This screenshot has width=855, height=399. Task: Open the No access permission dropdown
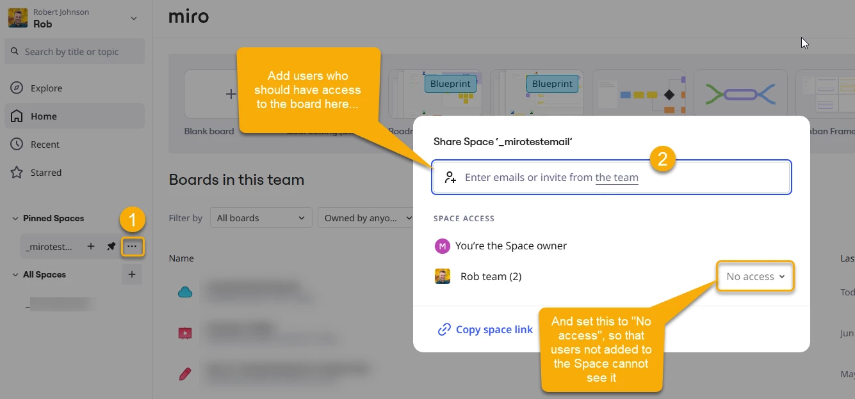[x=755, y=277]
